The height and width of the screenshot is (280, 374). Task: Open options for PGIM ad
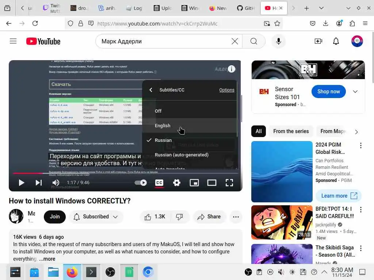point(360,145)
